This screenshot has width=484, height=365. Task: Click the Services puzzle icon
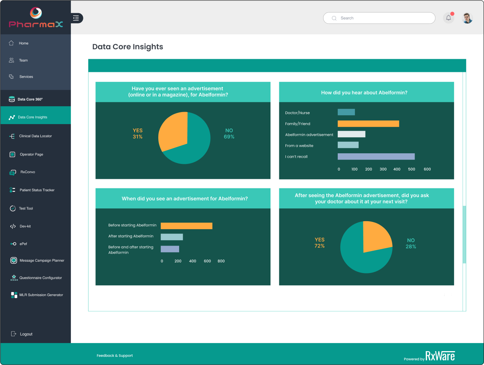(x=11, y=77)
